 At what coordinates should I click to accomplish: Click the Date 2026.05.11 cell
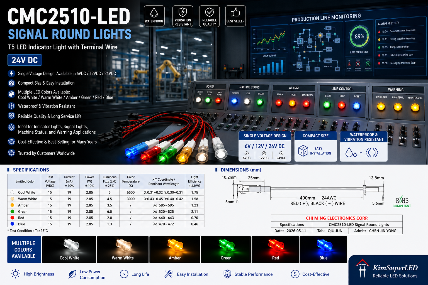(291, 231)
